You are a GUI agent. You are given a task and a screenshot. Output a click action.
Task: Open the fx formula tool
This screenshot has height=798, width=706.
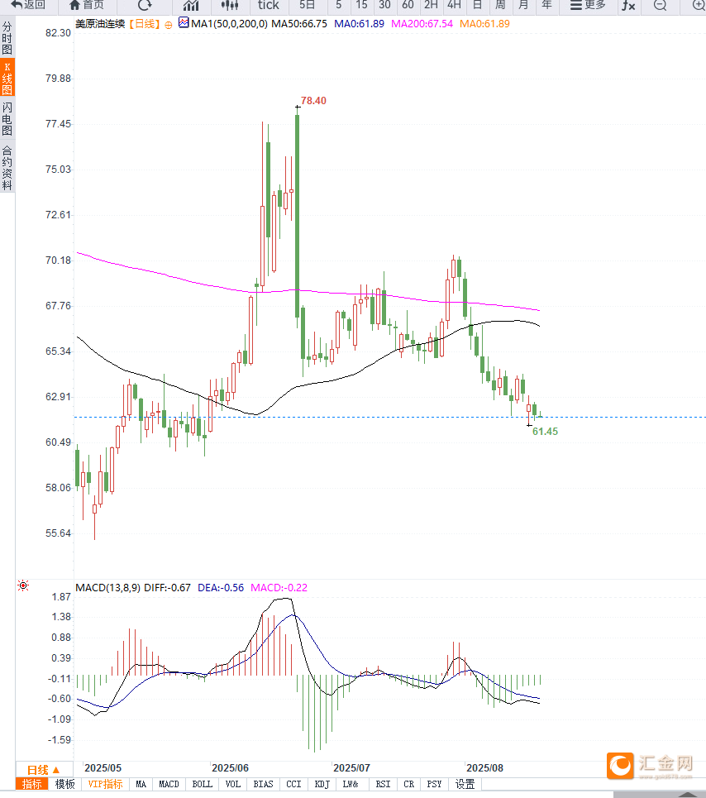point(628,6)
